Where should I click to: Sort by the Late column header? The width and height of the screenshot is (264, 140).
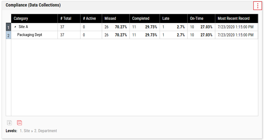(174, 18)
